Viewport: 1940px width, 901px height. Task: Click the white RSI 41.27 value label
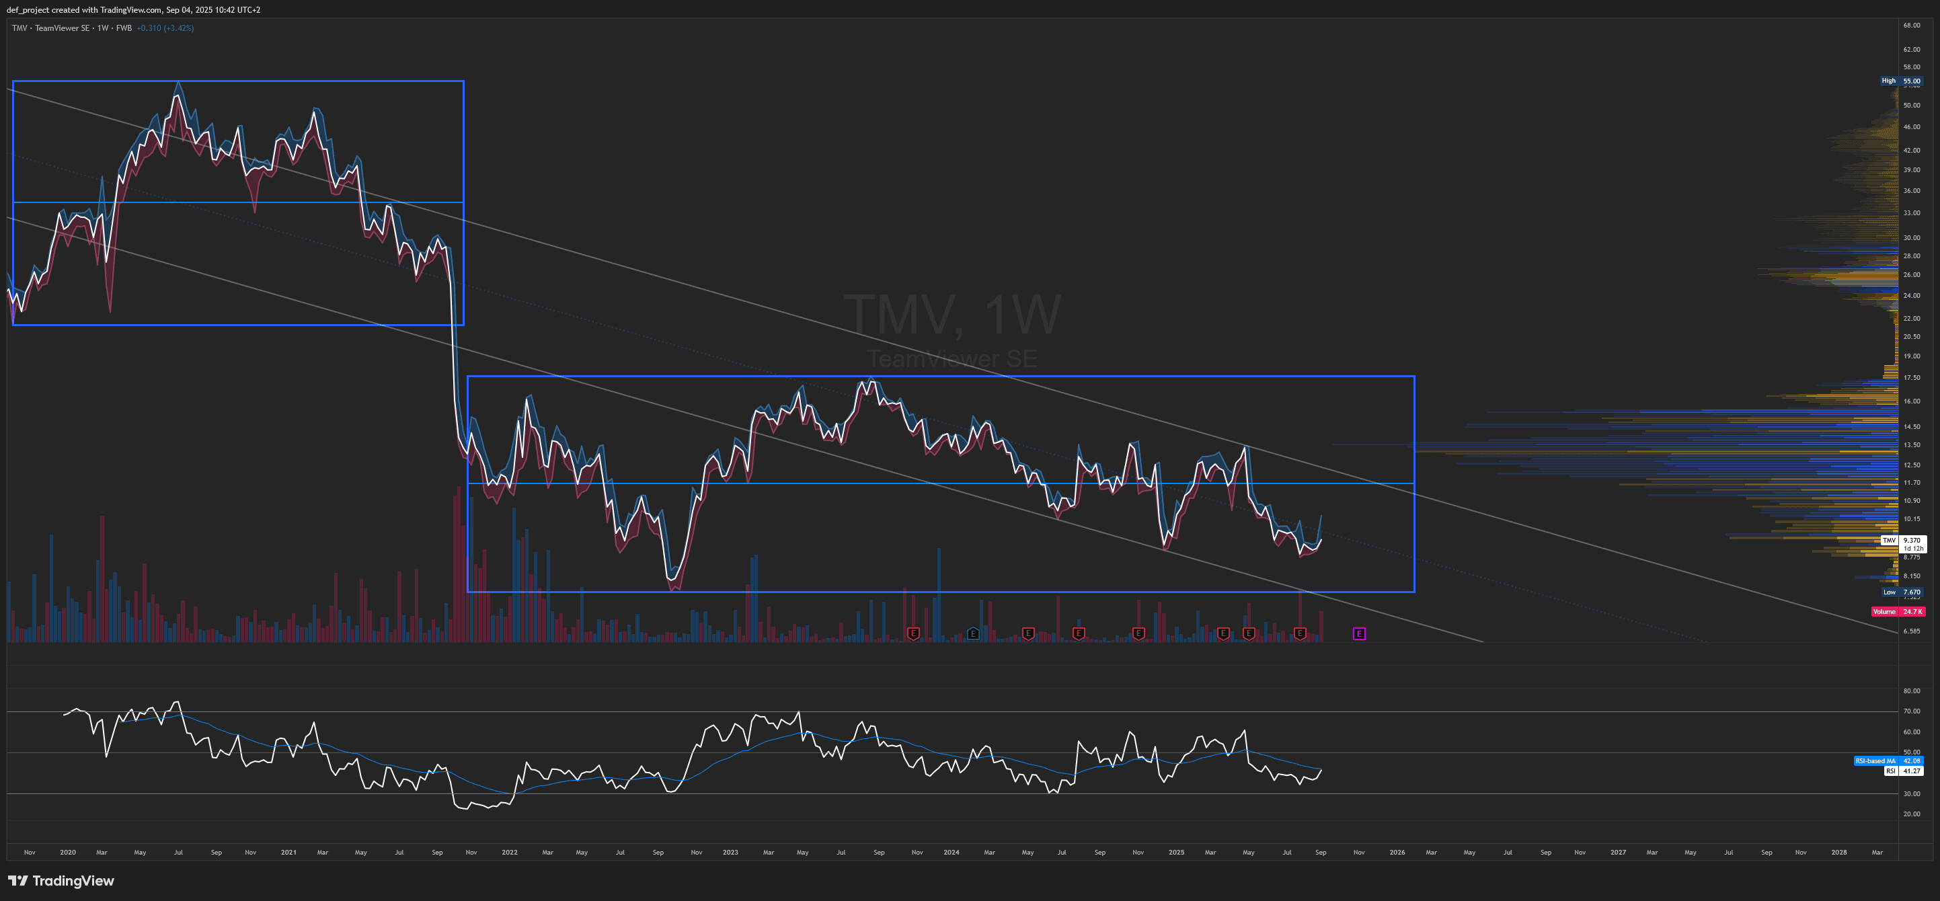pos(1903,771)
